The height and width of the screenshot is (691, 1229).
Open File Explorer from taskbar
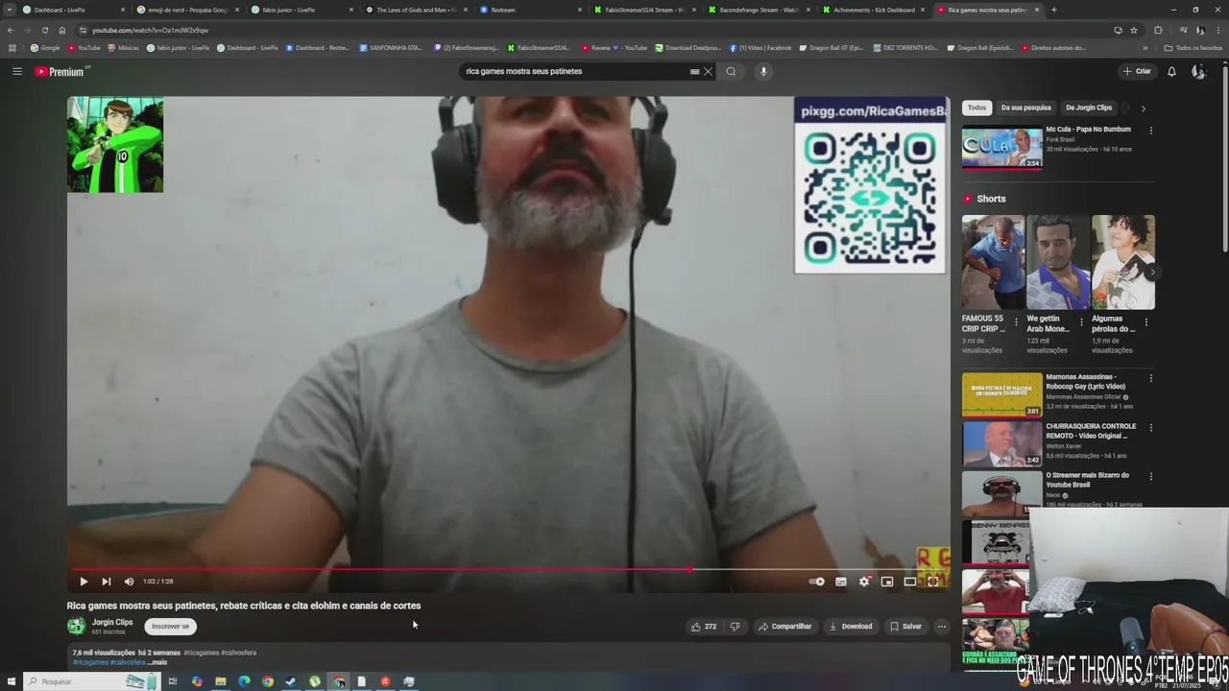(221, 681)
